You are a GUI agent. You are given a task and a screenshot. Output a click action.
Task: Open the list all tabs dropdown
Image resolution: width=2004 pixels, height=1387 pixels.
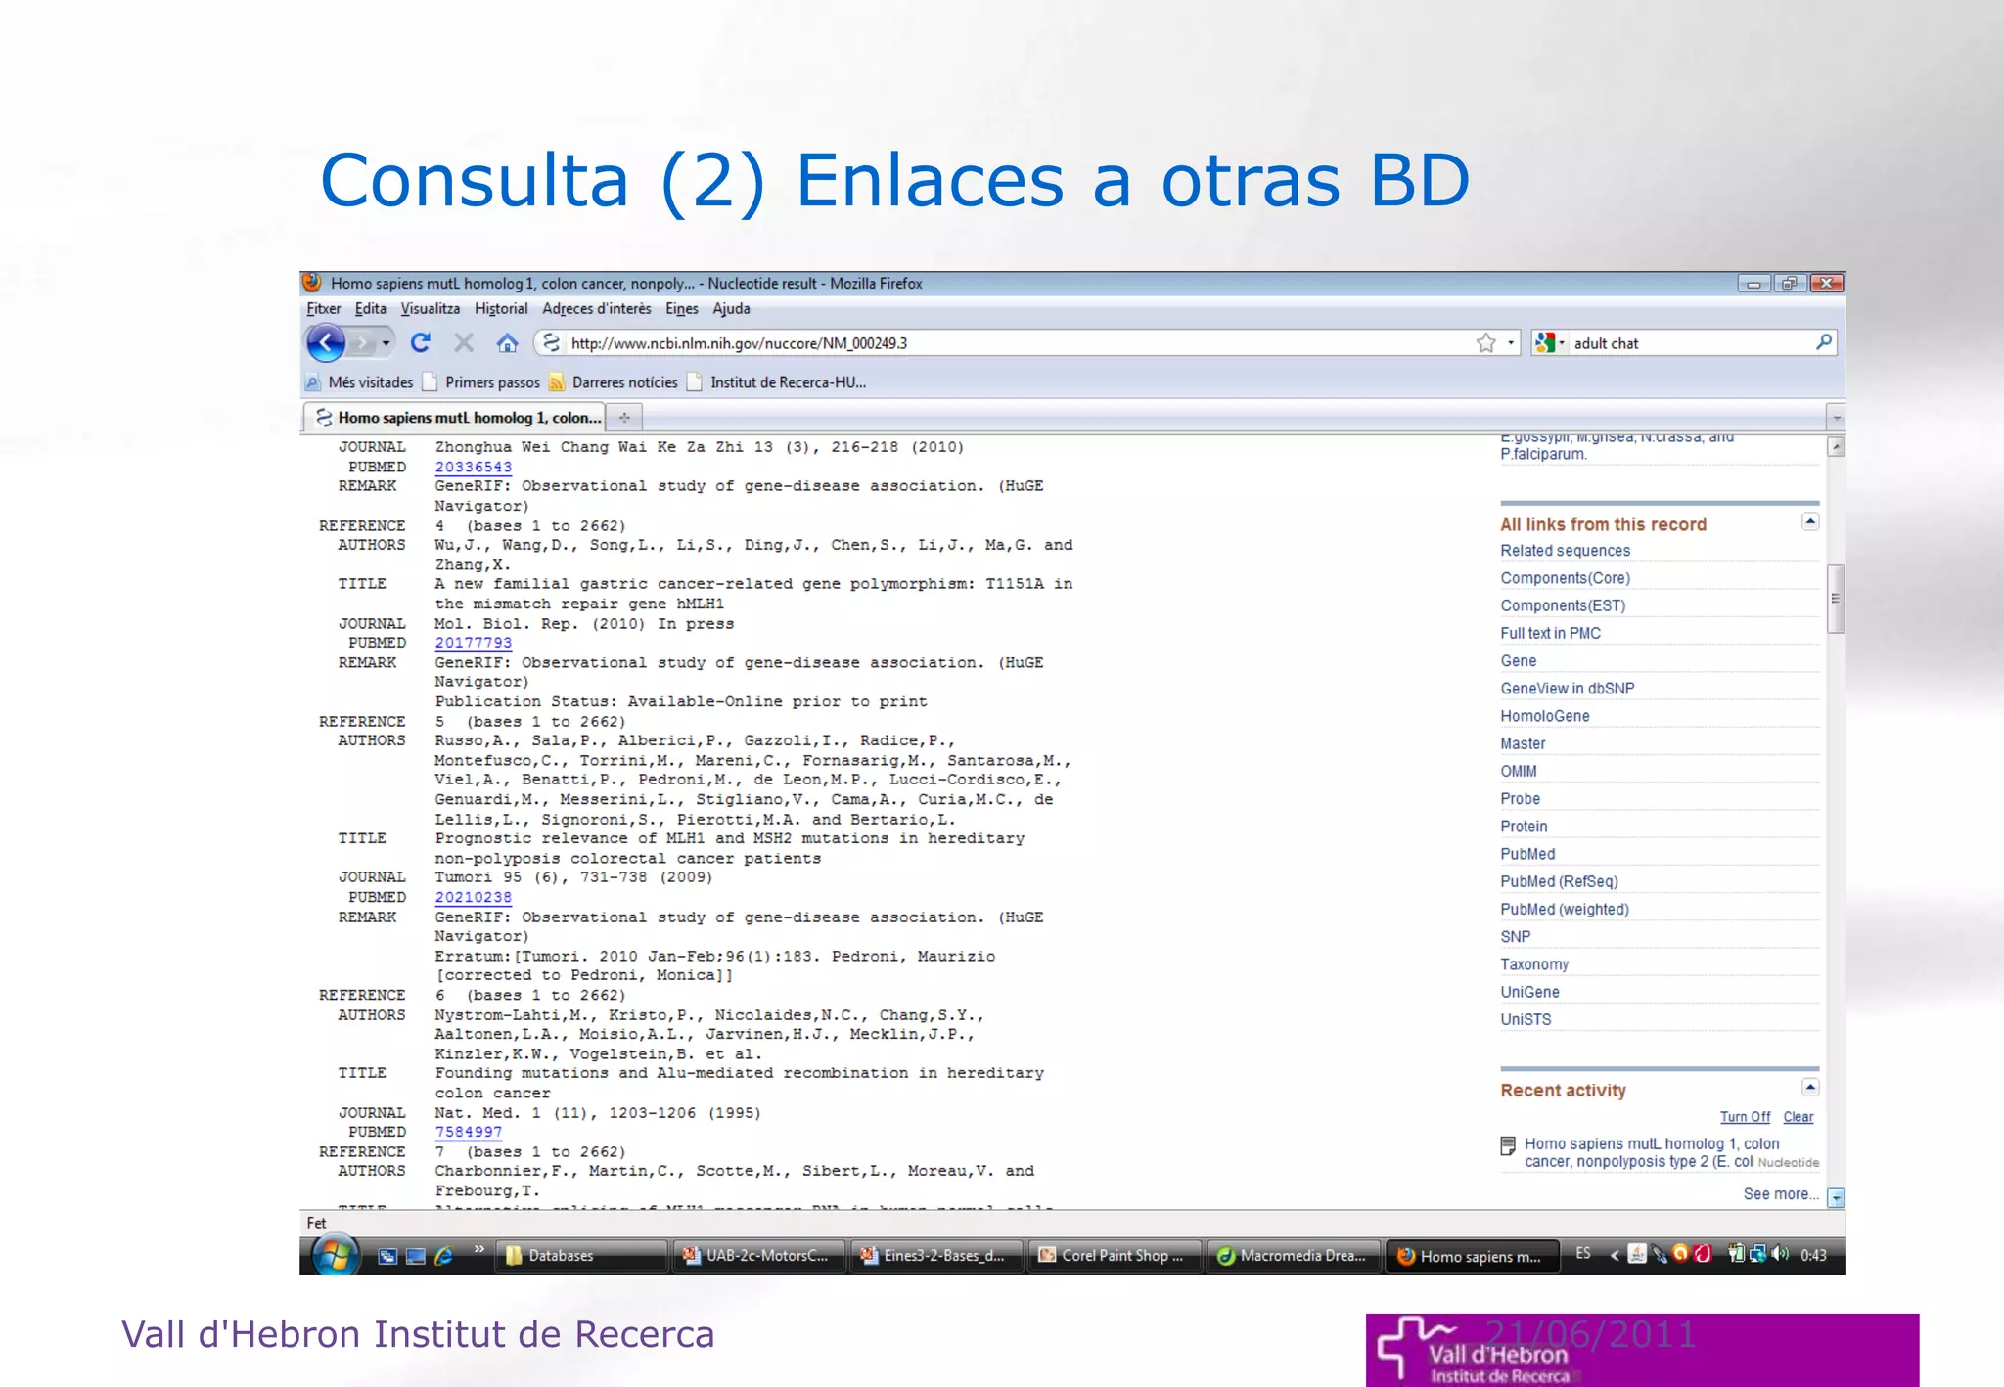(1836, 418)
